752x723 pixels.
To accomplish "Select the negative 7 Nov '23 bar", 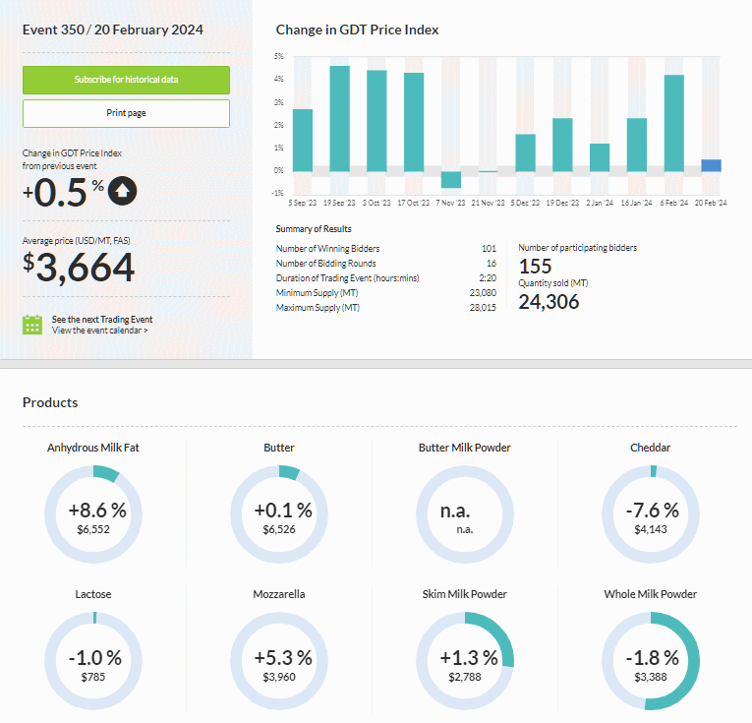I will click(451, 179).
